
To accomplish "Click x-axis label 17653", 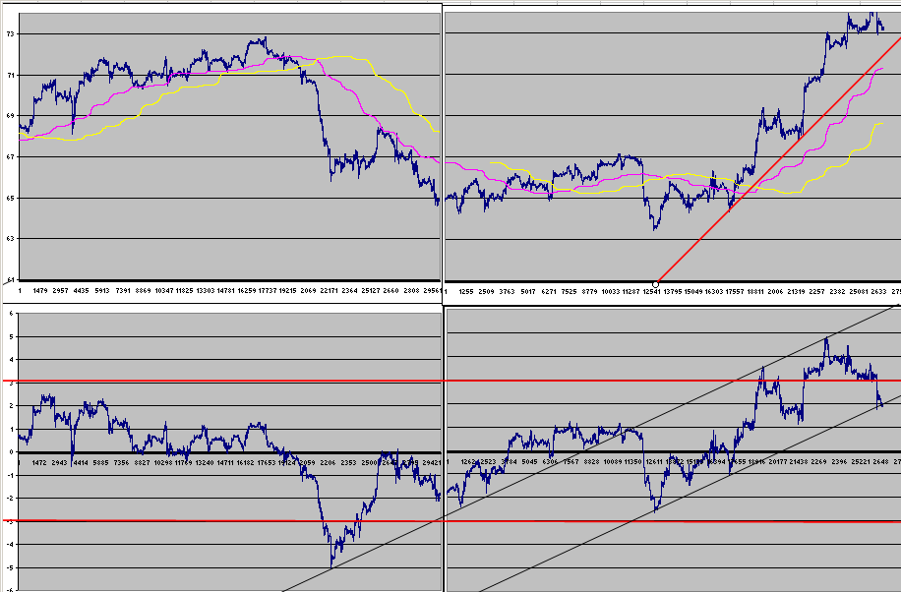I will click(266, 462).
